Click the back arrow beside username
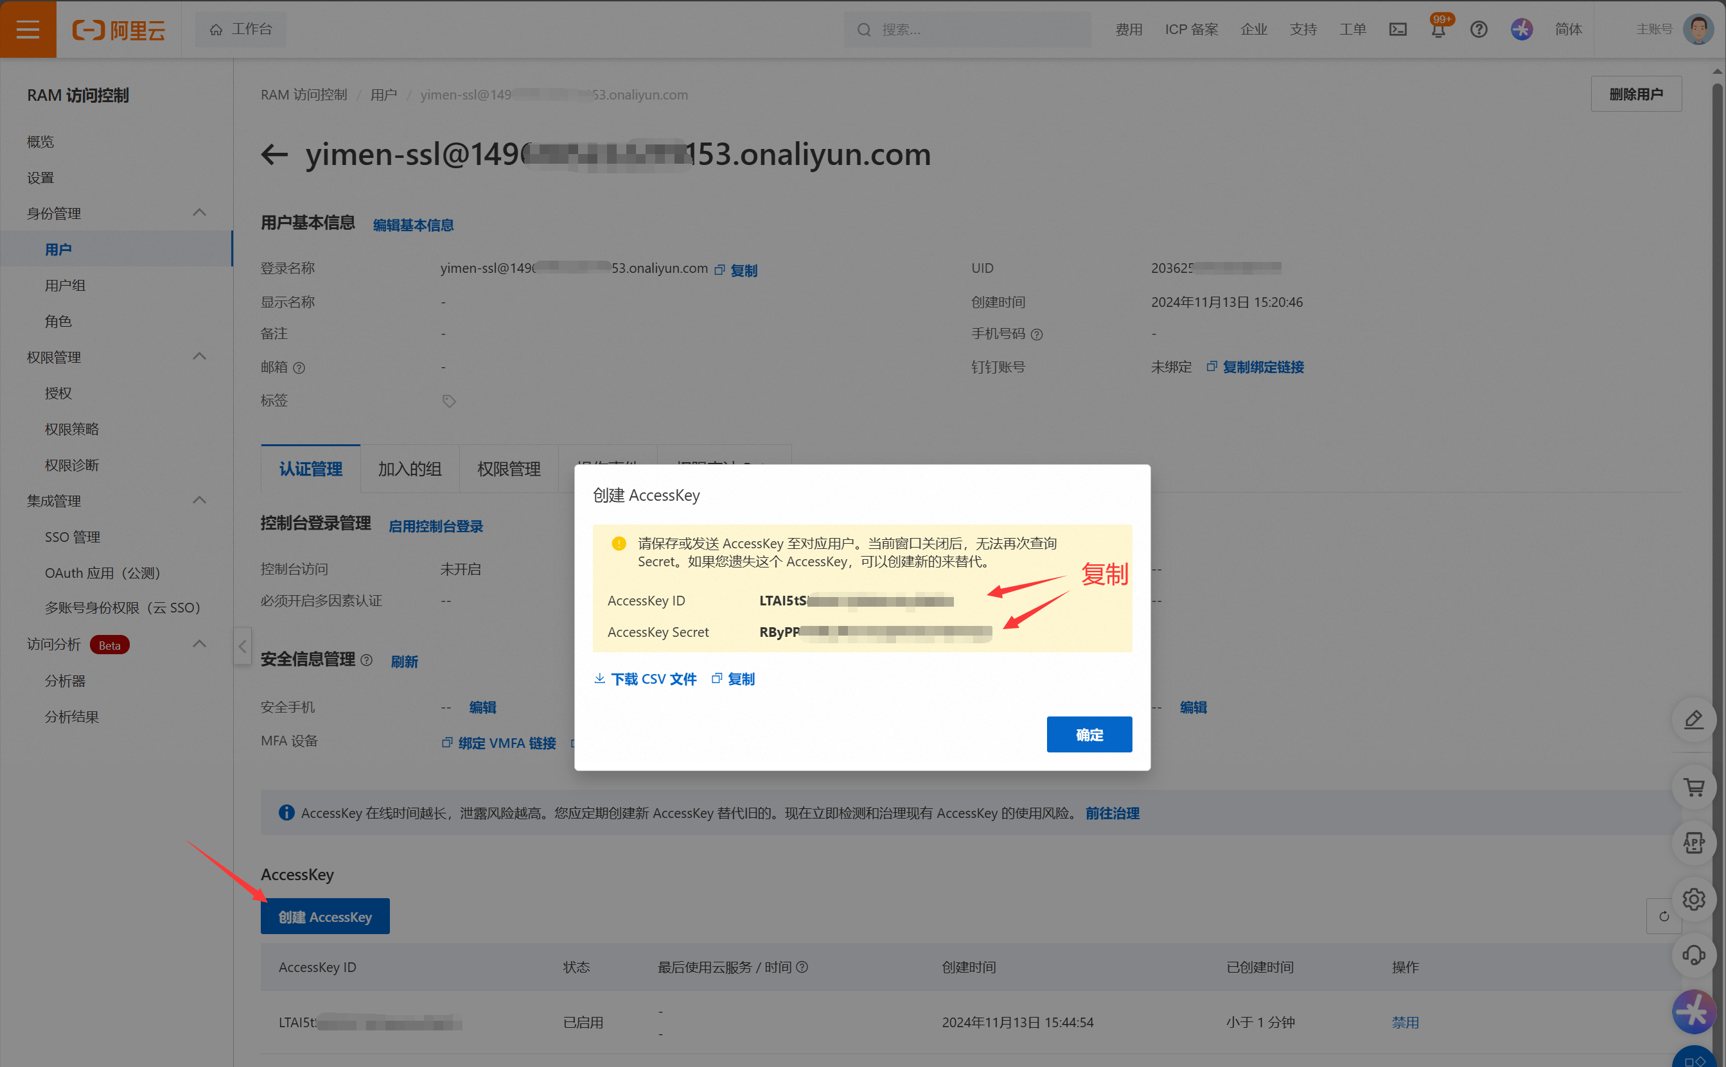1726x1067 pixels. tap(275, 154)
